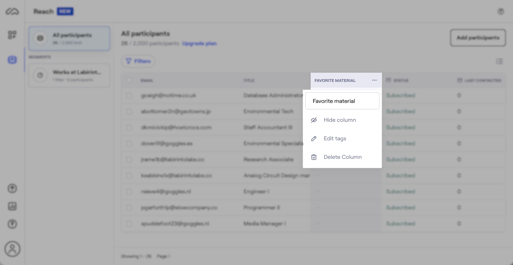Choose Hide column from the context menu
The width and height of the screenshot is (513, 265).
[340, 120]
